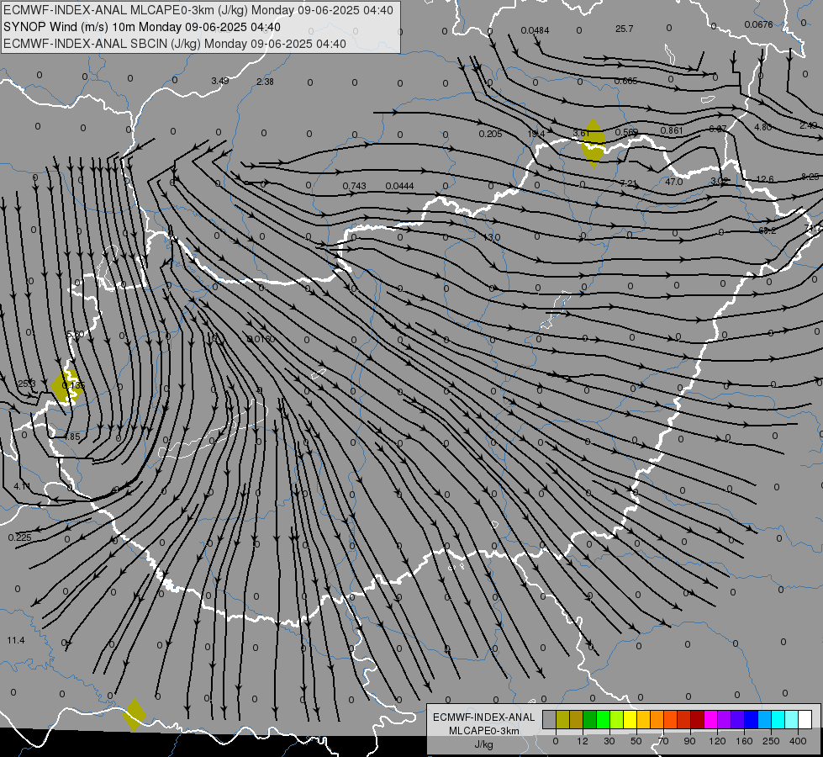Click the SBCIN title line in the header
The width and height of the screenshot is (823, 757).
coord(175,44)
